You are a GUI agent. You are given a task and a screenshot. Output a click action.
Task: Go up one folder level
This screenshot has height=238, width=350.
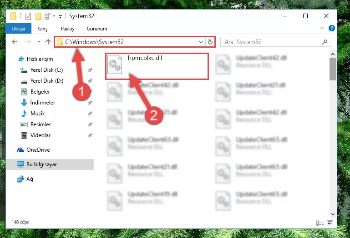coord(48,42)
